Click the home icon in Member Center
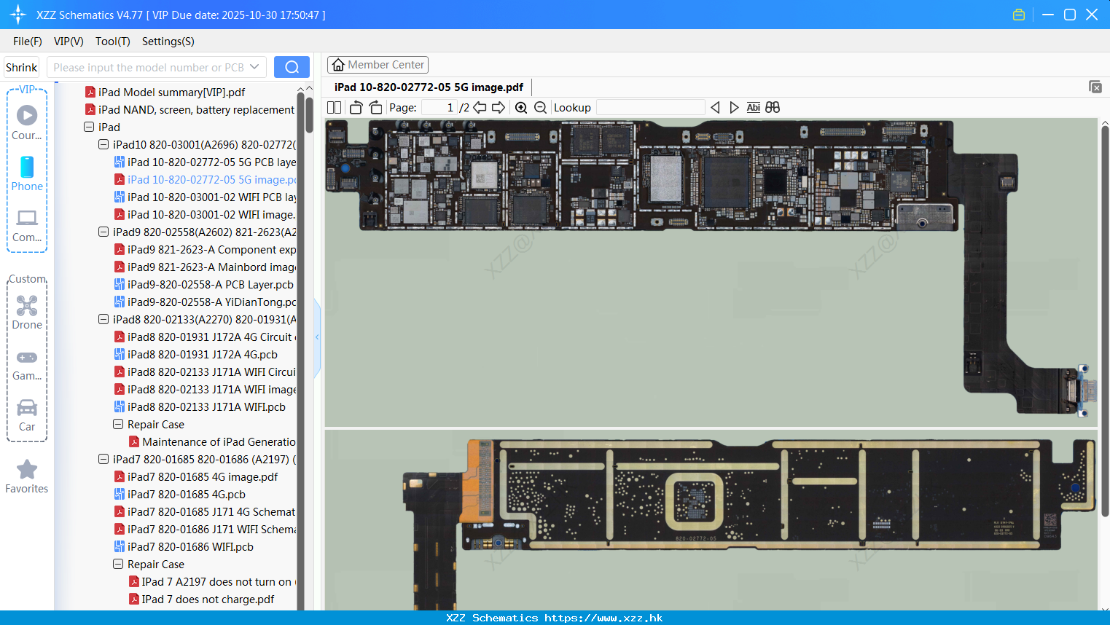 coord(338,65)
